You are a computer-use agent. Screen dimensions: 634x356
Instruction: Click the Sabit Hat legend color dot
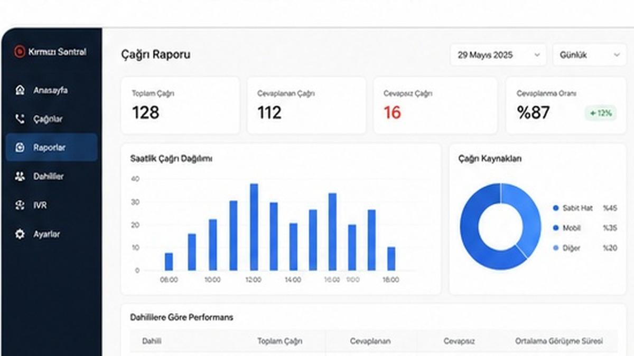(x=555, y=208)
